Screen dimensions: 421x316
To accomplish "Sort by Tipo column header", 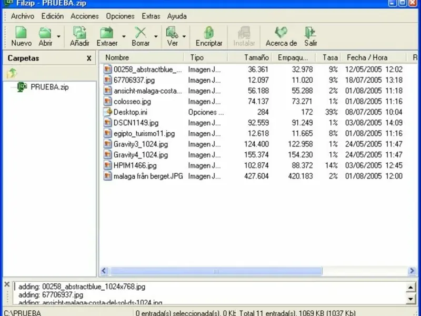I will coord(206,57).
